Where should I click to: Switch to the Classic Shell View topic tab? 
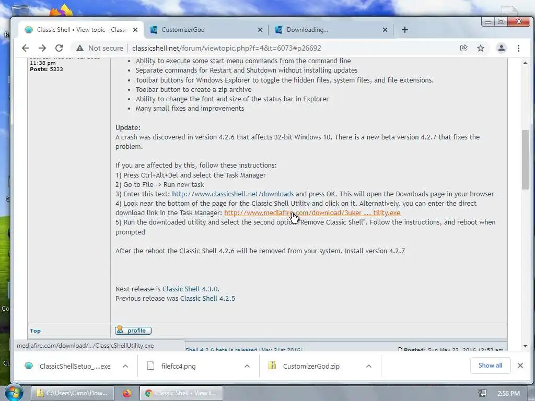click(80, 30)
